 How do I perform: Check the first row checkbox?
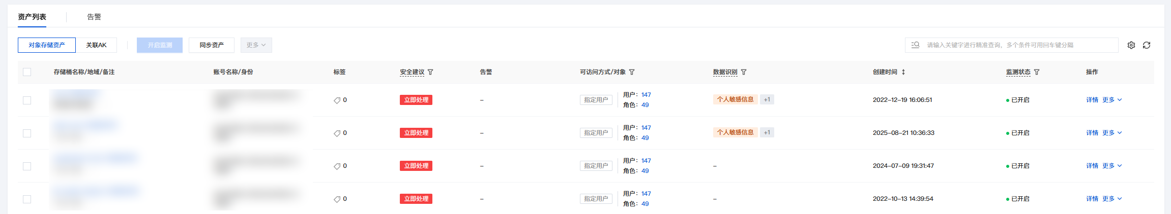(x=27, y=100)
